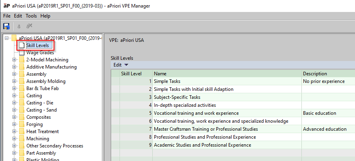Select Other Secondary Processes tree item
The height and width of the screenshot is (161, 355).
54,146
